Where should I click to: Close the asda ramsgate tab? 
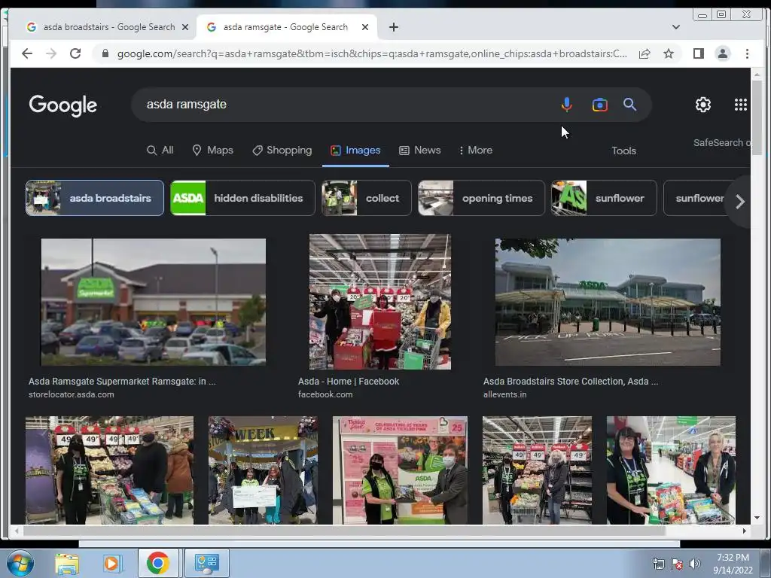coord(365,27)
